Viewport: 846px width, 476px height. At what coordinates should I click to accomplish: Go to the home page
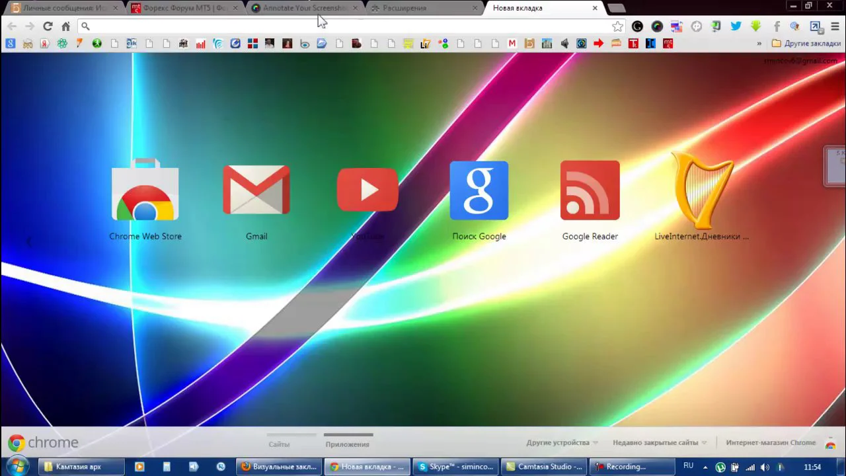point(65,26)
